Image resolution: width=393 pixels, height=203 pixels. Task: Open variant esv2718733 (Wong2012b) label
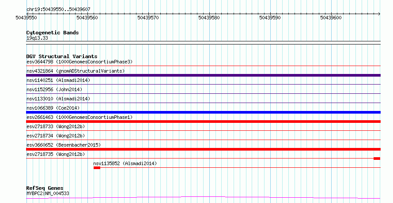pos(56,126)
